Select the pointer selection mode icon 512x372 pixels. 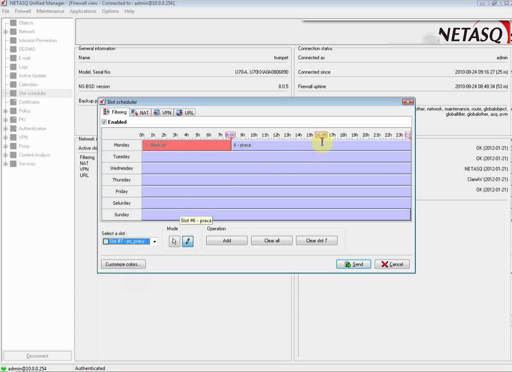(x=174, y=241)
